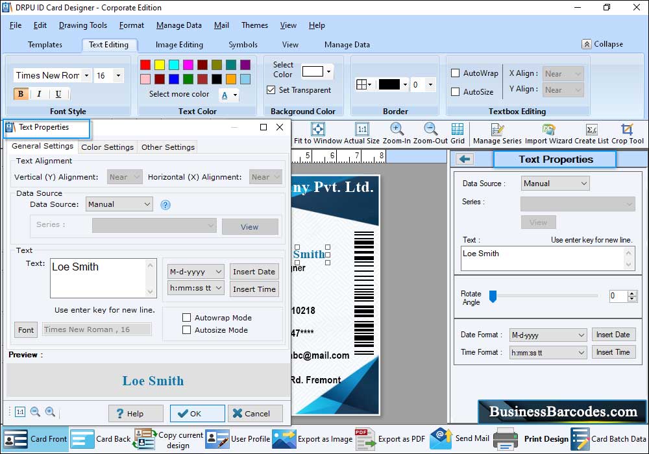This screenshot has width=649, height=454.
Task: Open User Profile
Action: [x=238, y=438]
